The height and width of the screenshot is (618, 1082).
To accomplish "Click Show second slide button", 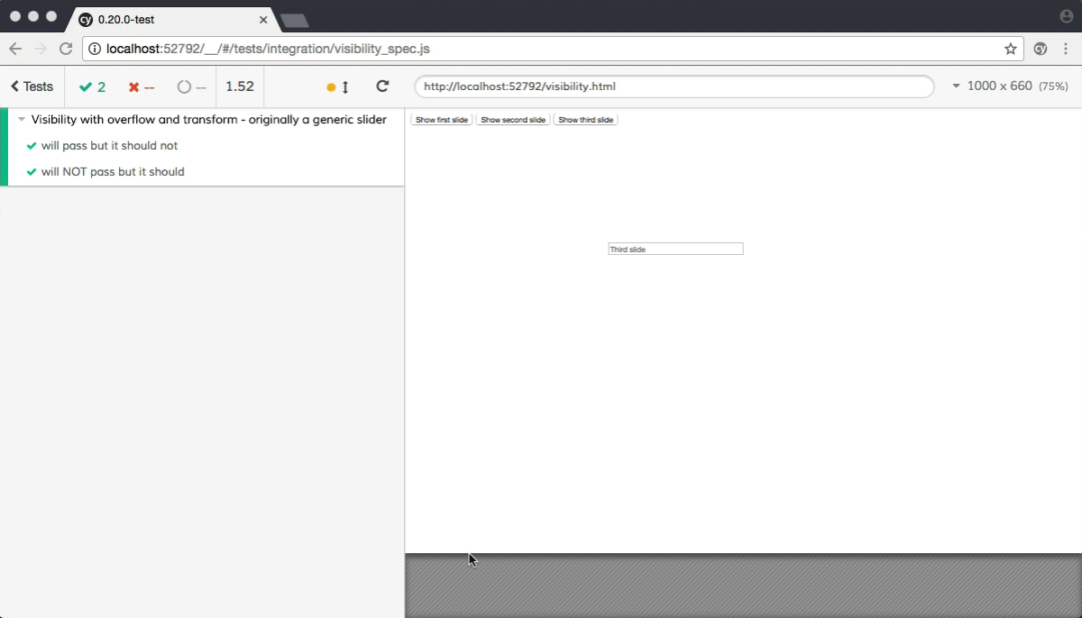I will click(x=513, y=120).
